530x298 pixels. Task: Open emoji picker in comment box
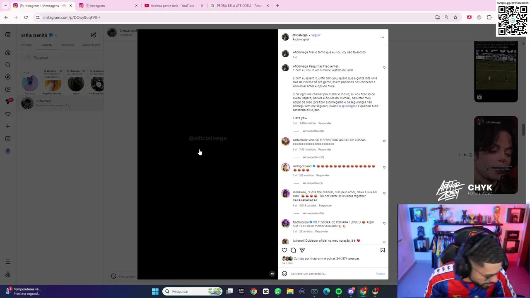tap(284, 274)
